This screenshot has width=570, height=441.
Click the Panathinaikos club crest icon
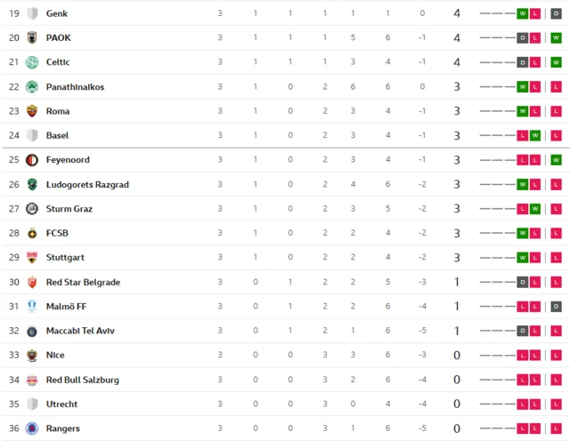[x=32, y=87]
